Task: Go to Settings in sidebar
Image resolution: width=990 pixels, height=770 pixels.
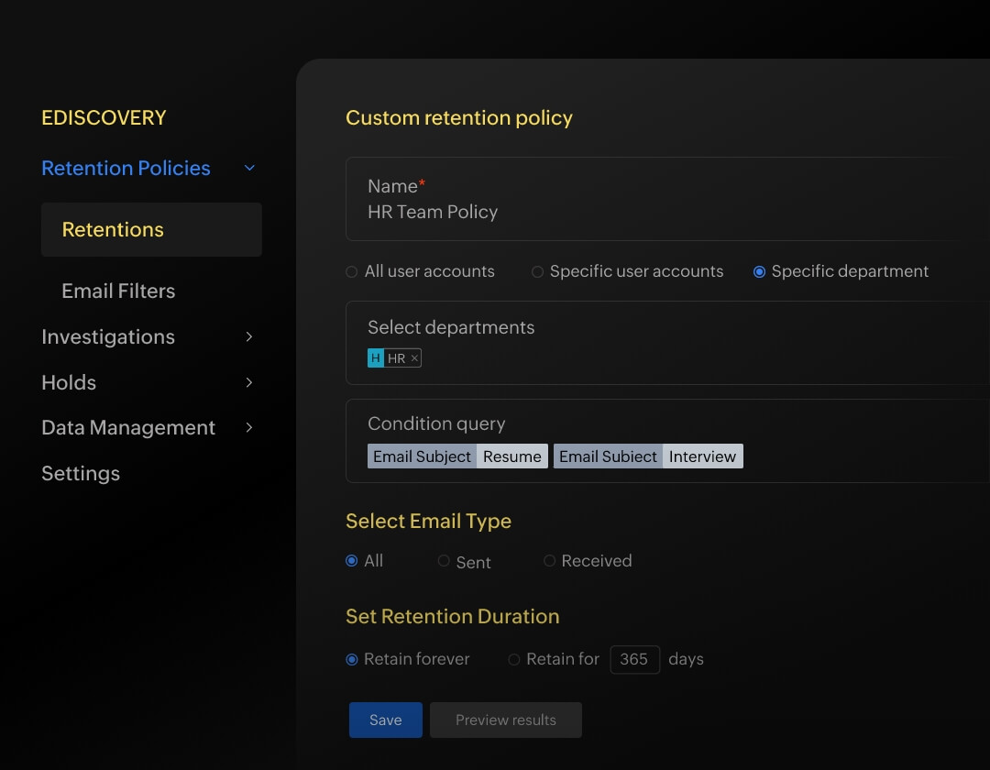Action: point(81,474)
